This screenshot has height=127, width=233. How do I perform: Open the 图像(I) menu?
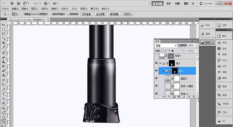point(25,9)
